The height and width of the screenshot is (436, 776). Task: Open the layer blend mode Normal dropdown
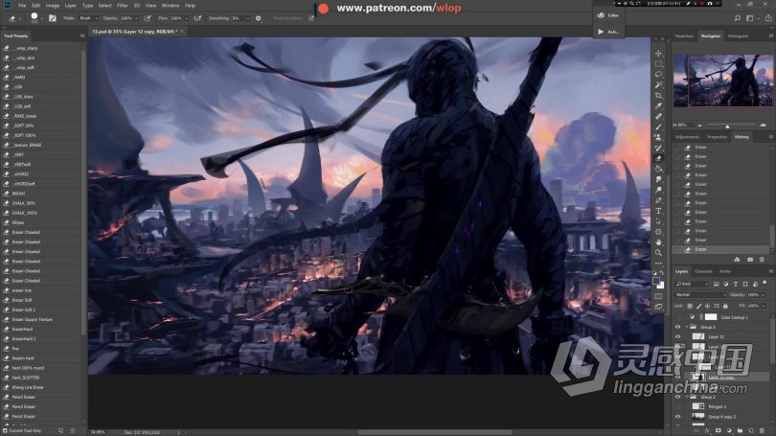pos(699,294)
